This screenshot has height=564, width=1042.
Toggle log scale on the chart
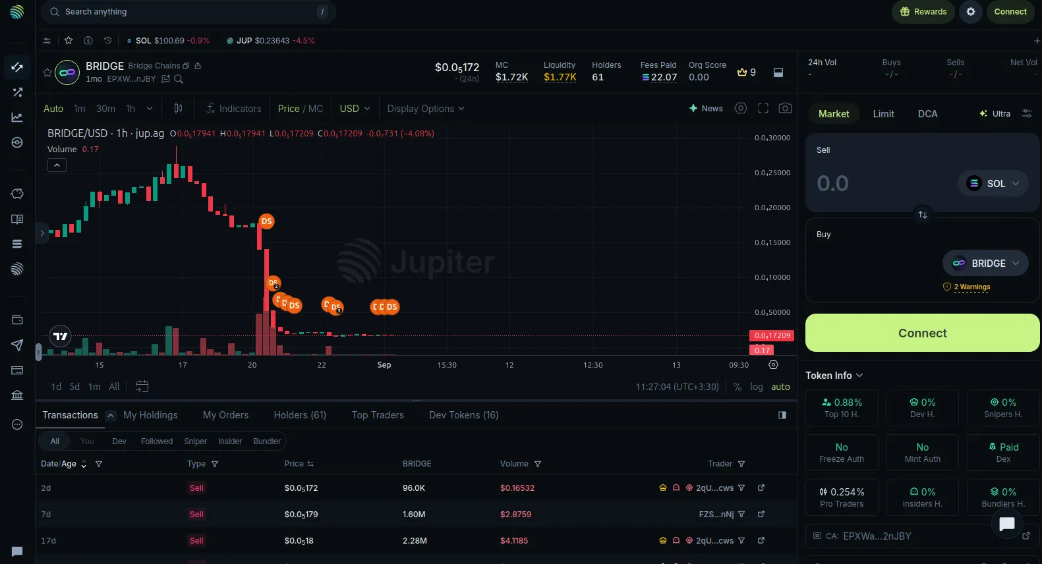click(757, 387)
